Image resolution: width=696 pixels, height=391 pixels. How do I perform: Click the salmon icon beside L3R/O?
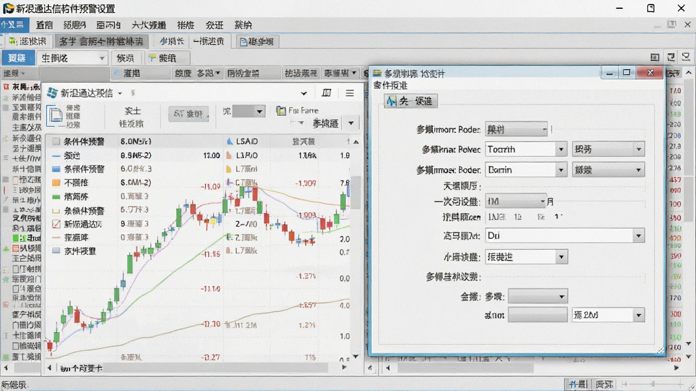(x=229, y=155)
